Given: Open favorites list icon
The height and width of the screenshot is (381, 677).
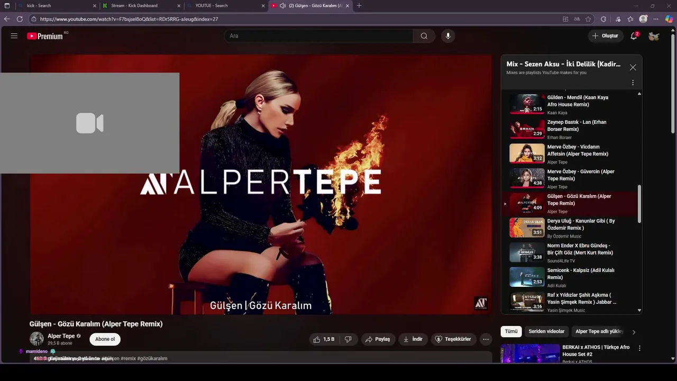Looking at the screenshot, I should pos(630,19).
